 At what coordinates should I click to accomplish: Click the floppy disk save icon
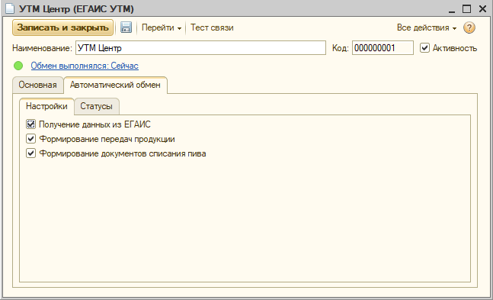click(126, 27)
